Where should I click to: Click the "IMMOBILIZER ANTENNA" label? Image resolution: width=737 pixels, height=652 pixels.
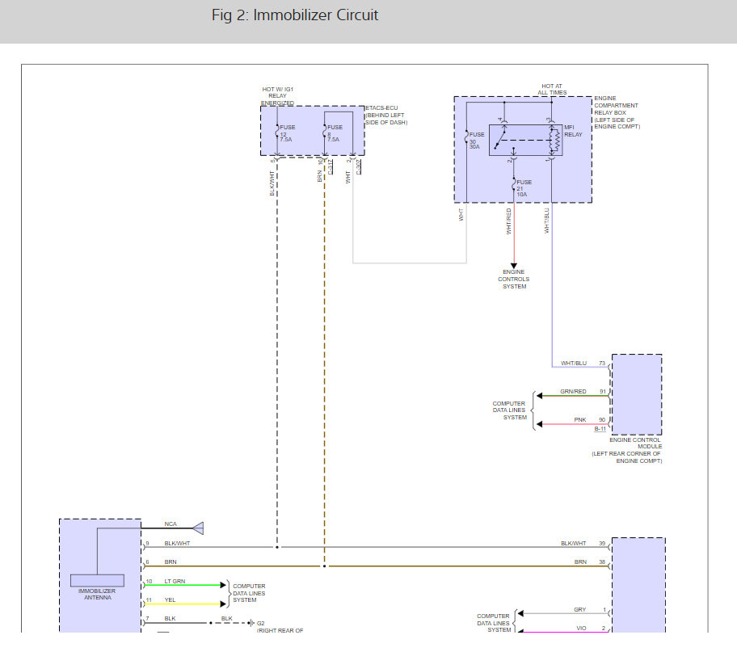pyautogui.click(x=97, y=594)
